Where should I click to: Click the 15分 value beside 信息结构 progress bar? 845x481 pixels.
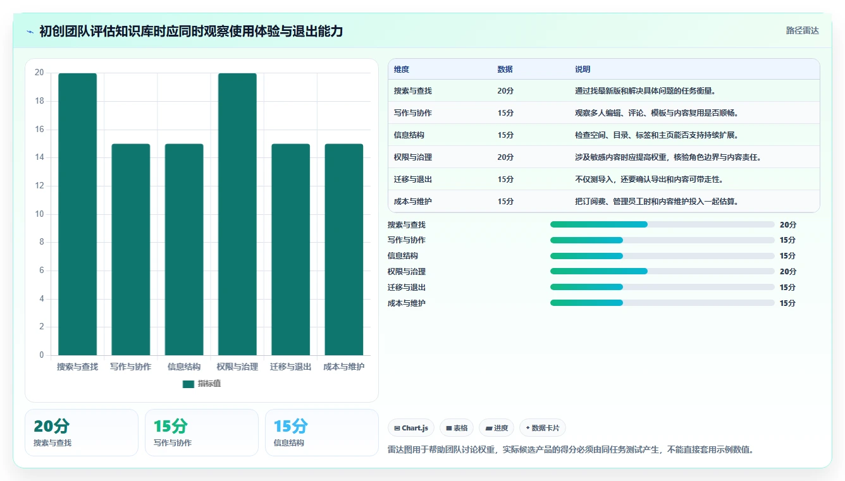pos(788,256)
